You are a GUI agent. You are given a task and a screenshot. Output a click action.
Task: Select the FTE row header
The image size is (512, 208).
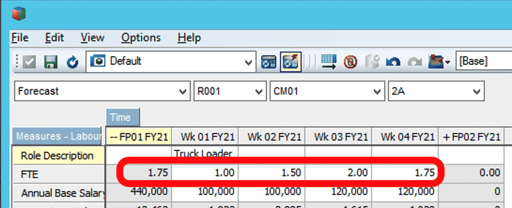coord(58,174)
